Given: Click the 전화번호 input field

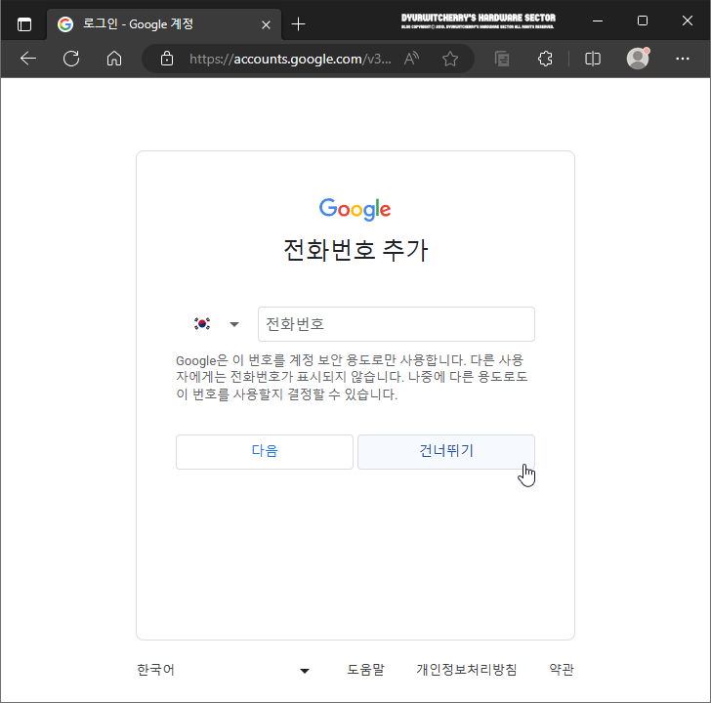Looking at the screenshot, I should coord(397,324).
